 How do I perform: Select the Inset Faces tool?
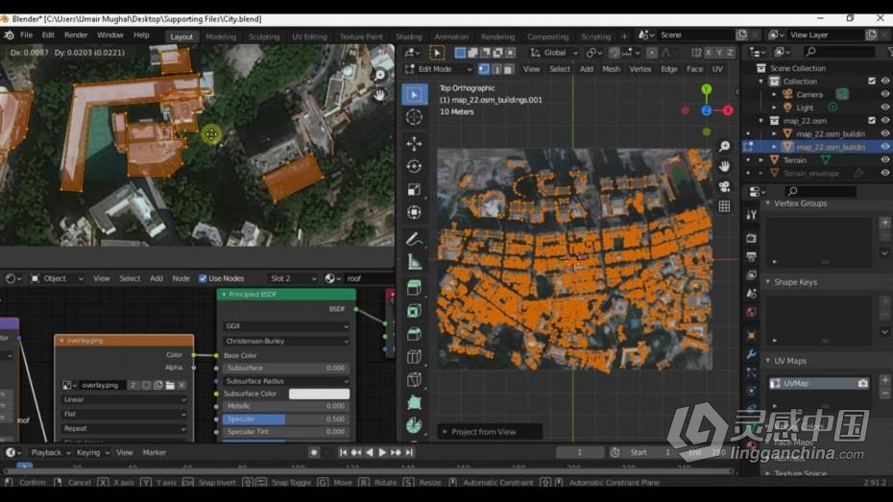click(415, 311)
